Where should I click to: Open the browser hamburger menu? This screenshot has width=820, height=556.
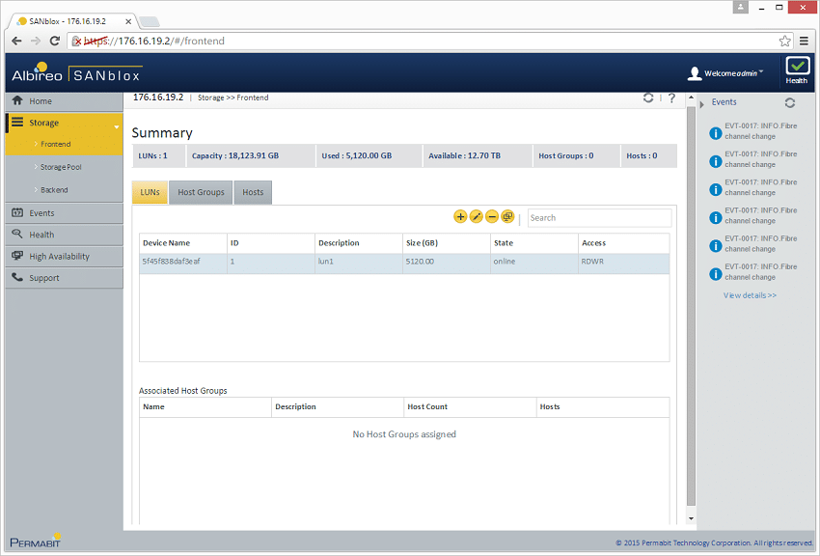click(805, 41)
